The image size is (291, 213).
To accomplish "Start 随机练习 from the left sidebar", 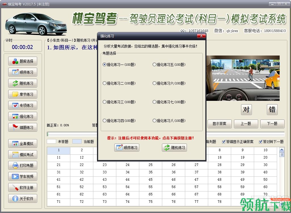I will pos(23,83).
